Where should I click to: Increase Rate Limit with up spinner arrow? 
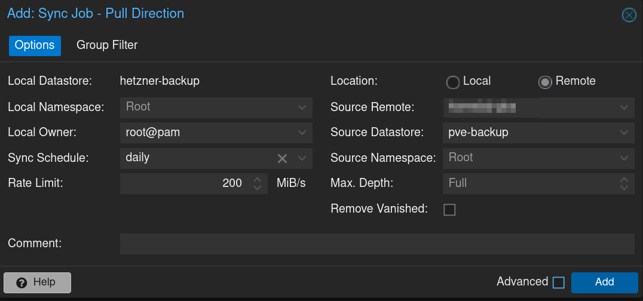(x=258, y=179)
